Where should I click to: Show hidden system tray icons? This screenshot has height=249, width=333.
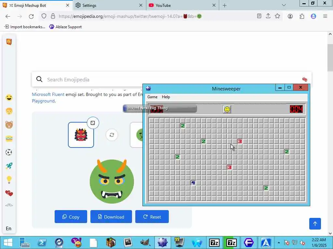[279, 243]
